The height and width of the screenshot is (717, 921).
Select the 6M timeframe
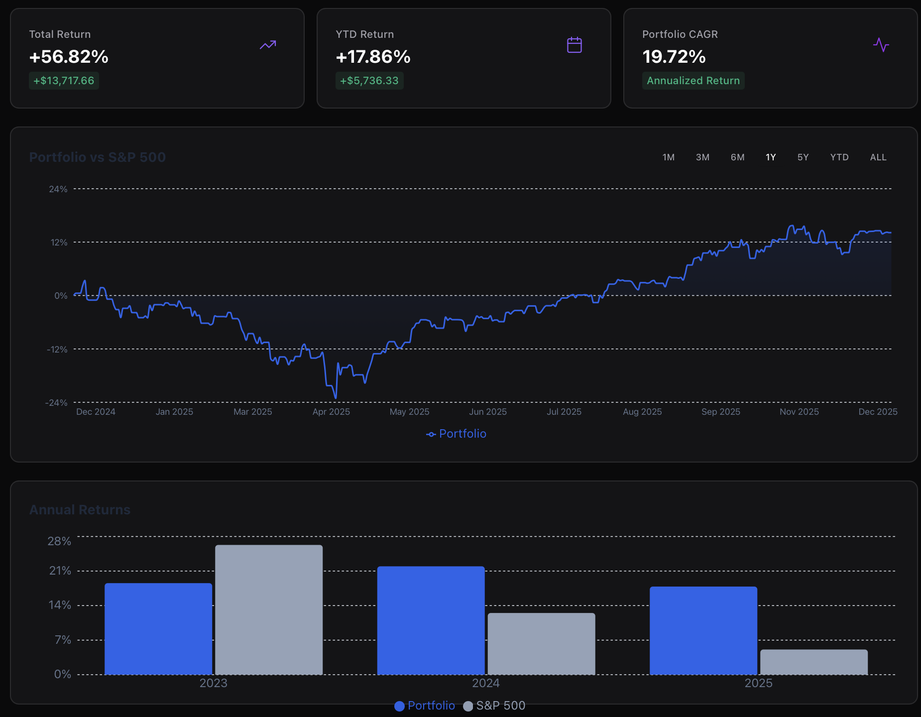click(x=737, y=157)
